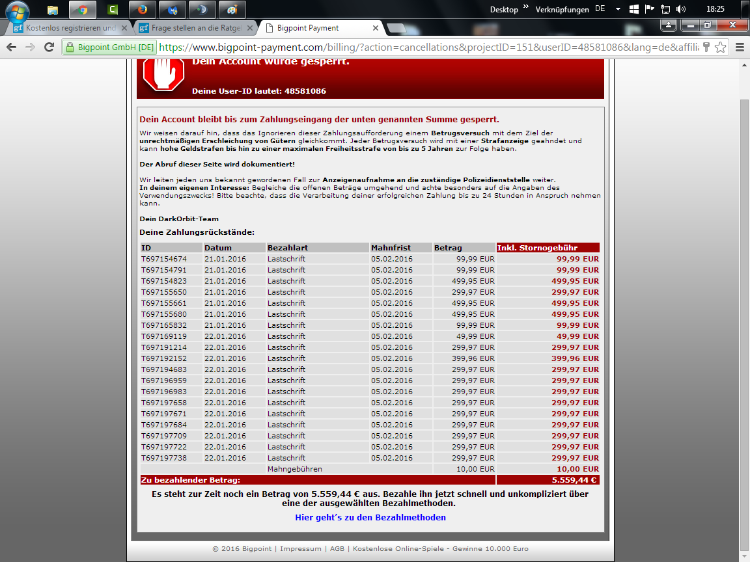Open the dark moon icon taskbar app
The height and width of the screenshot is (562, 750).
point(202,10)
